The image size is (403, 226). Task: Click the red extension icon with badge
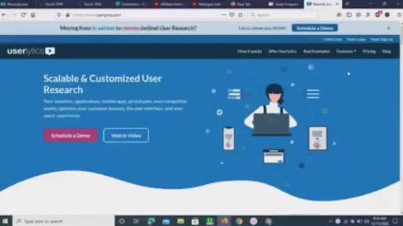(x=378, y=14)
